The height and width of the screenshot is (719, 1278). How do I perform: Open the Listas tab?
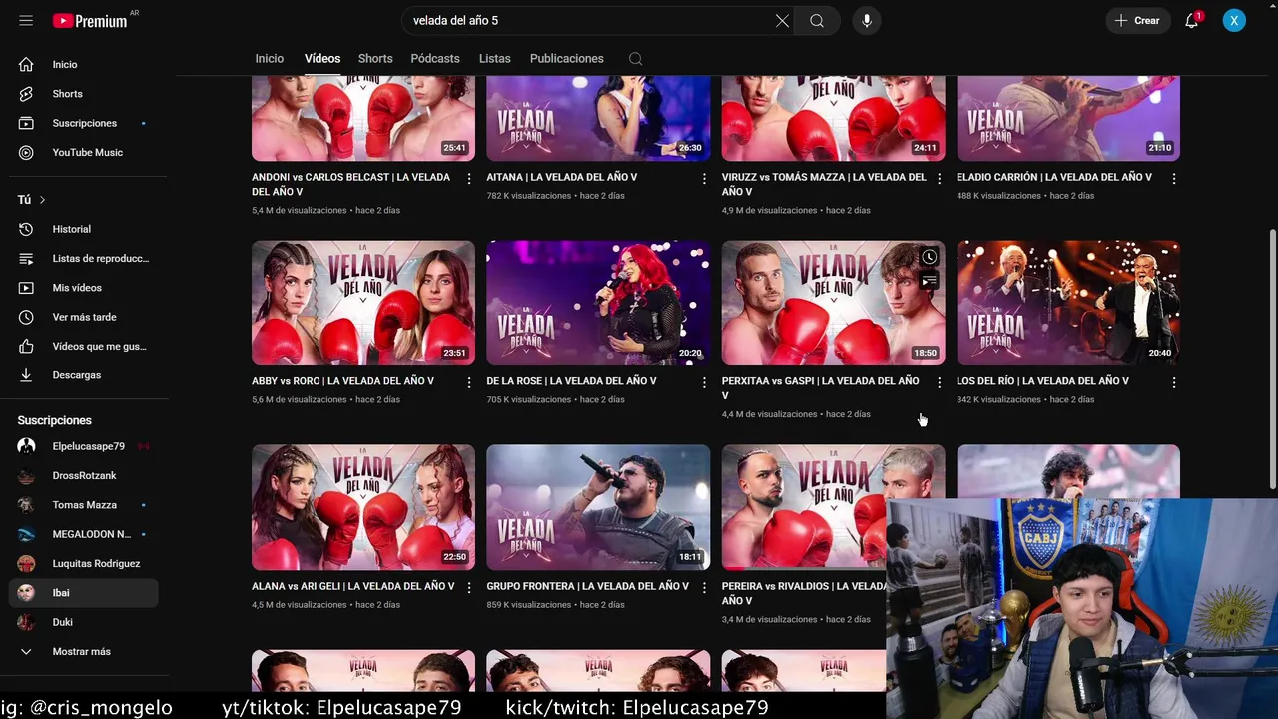[x=494, y=59]
